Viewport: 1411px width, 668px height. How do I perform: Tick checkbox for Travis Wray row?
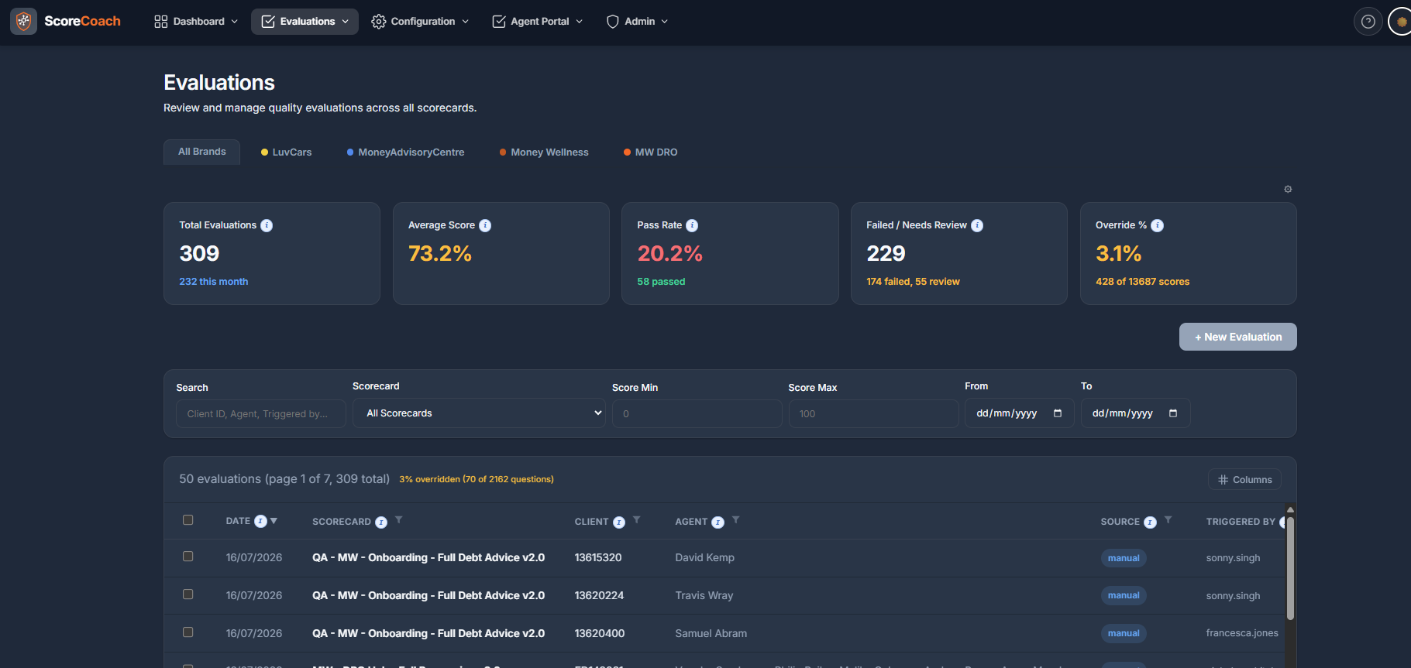pos(188,594)
